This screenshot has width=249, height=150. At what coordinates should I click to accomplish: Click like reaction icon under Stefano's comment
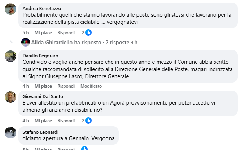[x=84, y=148]
